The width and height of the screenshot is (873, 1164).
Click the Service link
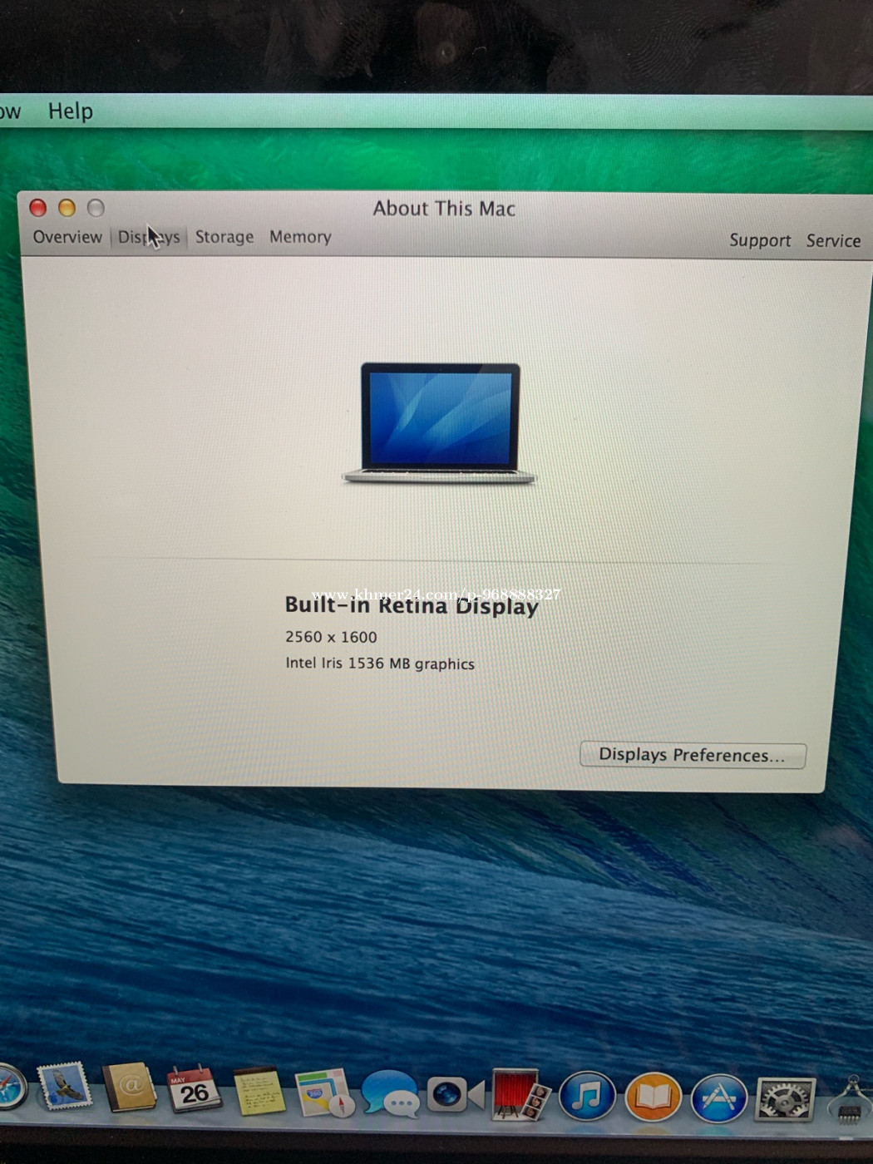point(833,240)
